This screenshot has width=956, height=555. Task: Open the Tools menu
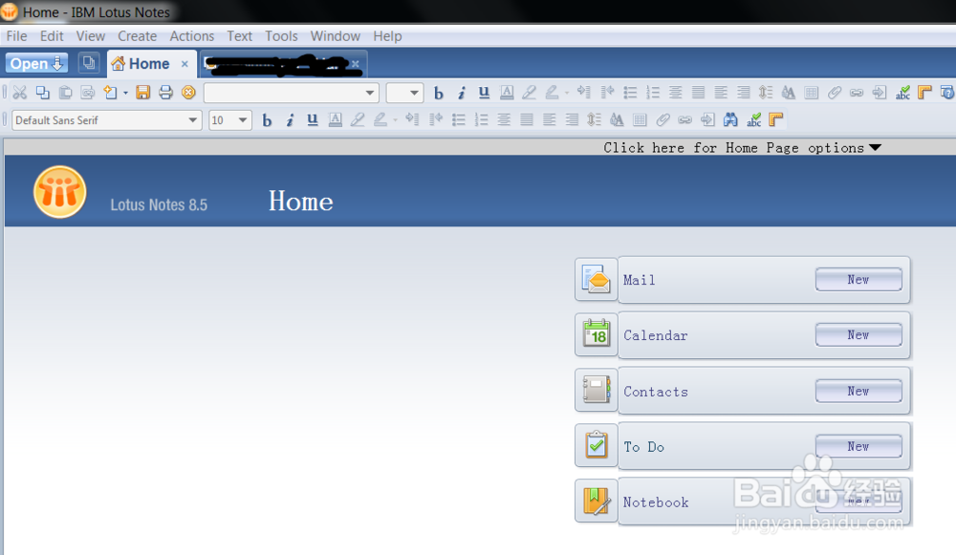pos(281,36)
